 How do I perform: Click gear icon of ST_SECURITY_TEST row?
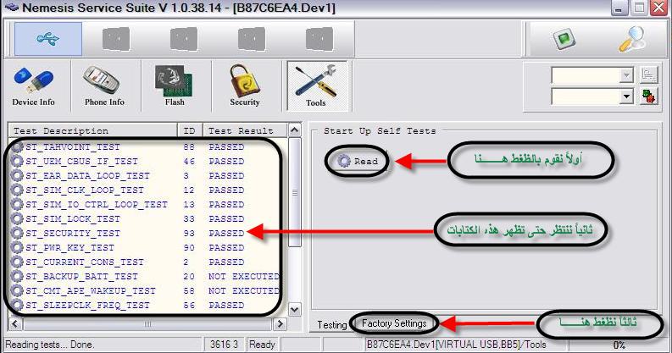pos(17,233)
